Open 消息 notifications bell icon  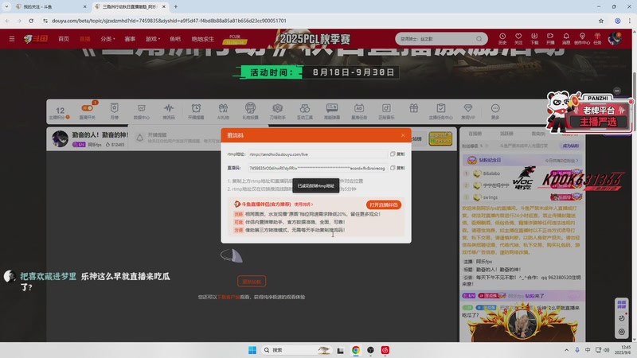(x=566, y=38)
